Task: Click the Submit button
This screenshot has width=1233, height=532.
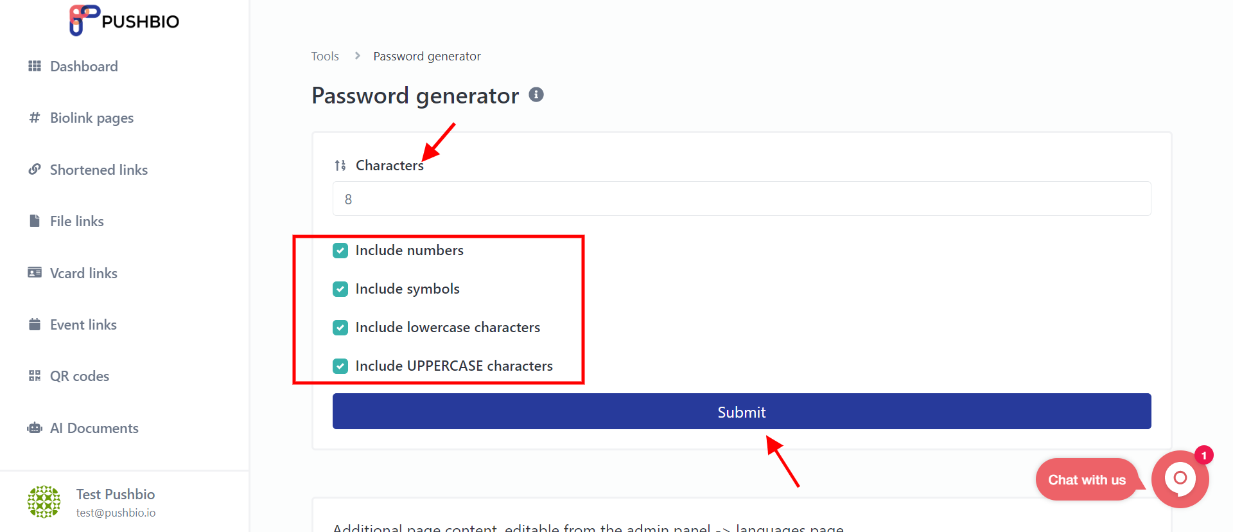Action: click(742, 411)
